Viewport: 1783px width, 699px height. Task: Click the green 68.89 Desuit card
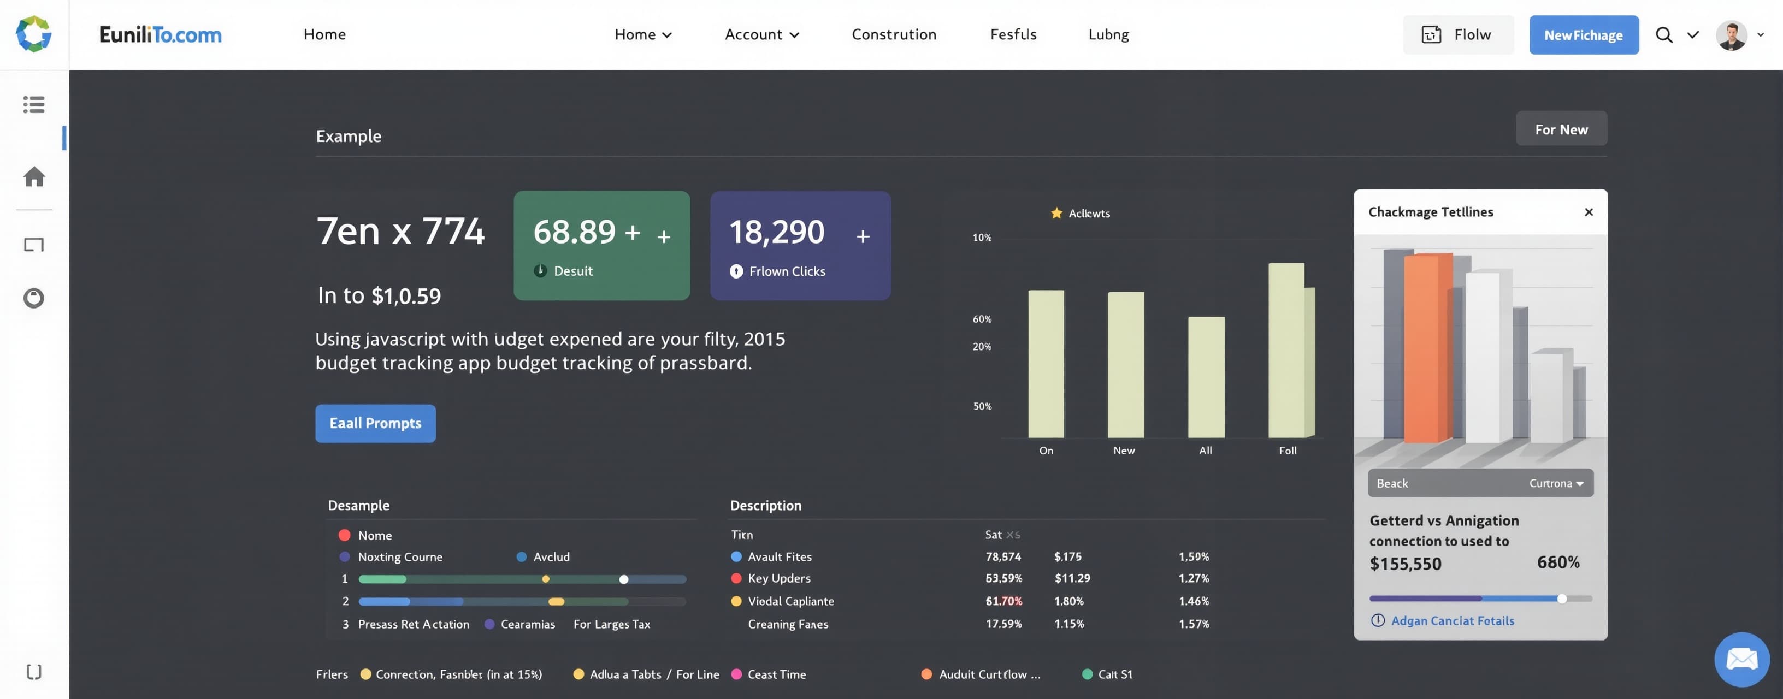click(601, 246)
